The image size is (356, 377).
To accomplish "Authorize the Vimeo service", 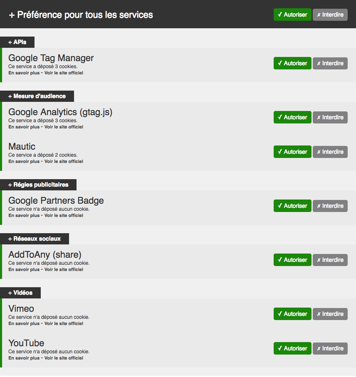I will (x=292, y=314).
